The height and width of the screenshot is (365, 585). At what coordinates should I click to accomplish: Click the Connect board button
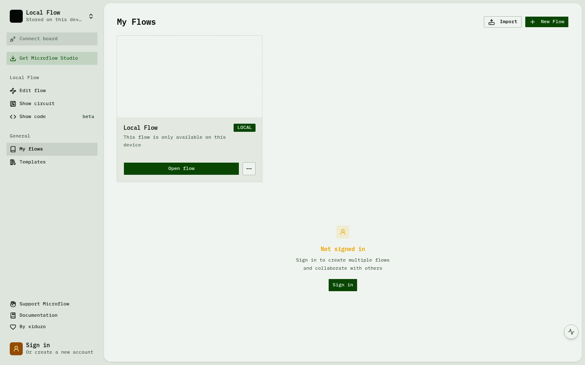(x=52, y=39)
